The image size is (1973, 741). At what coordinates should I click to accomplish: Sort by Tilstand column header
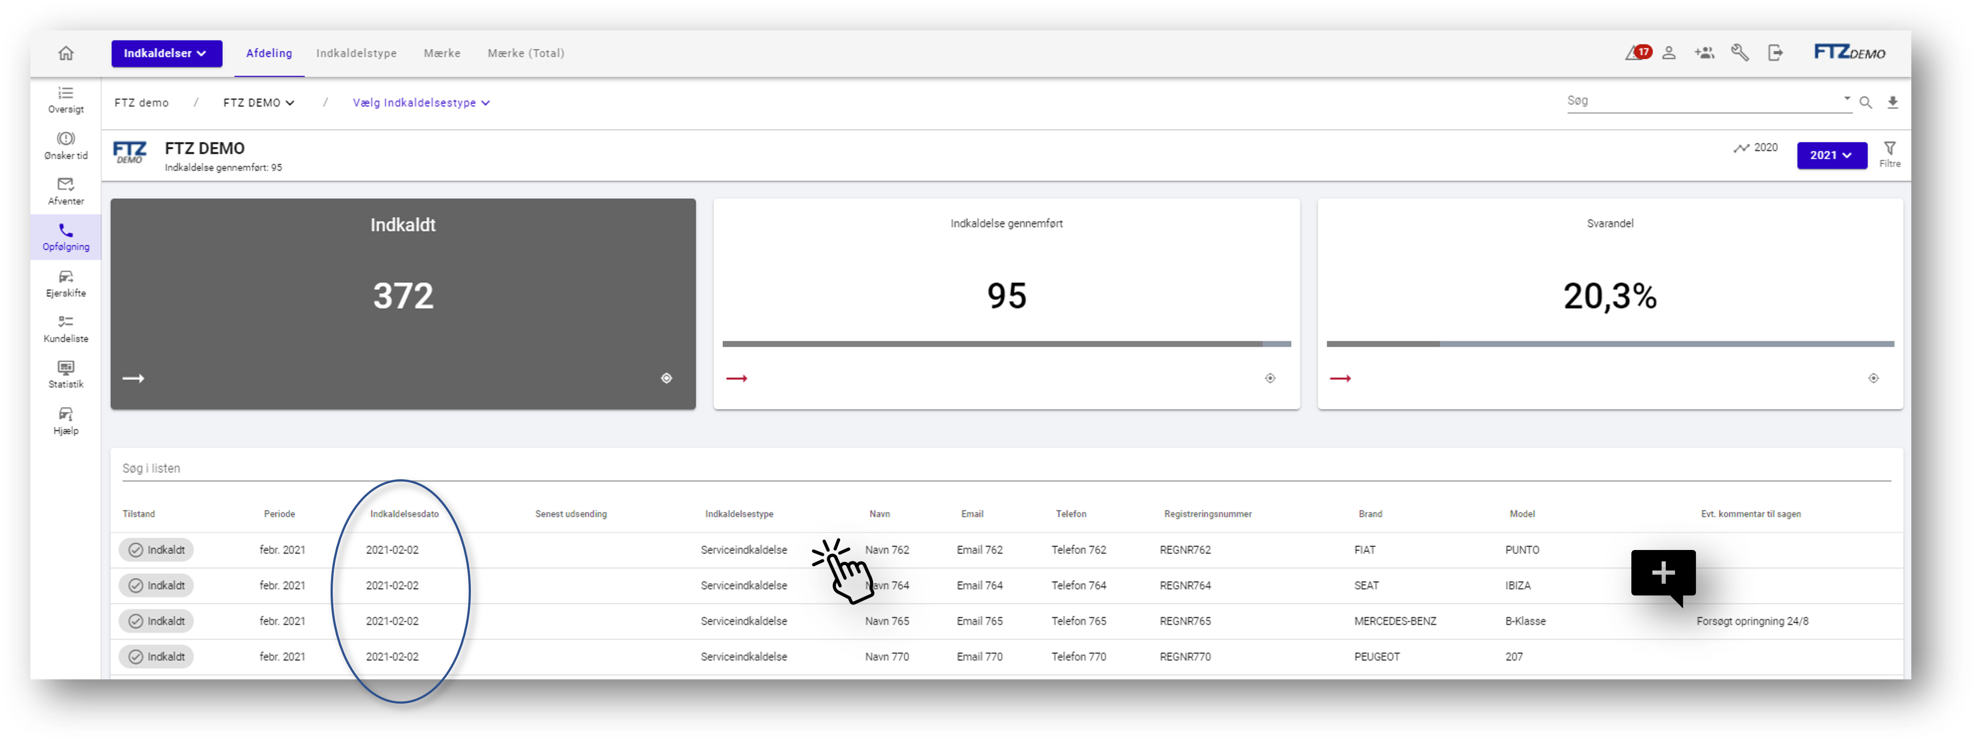139,514
